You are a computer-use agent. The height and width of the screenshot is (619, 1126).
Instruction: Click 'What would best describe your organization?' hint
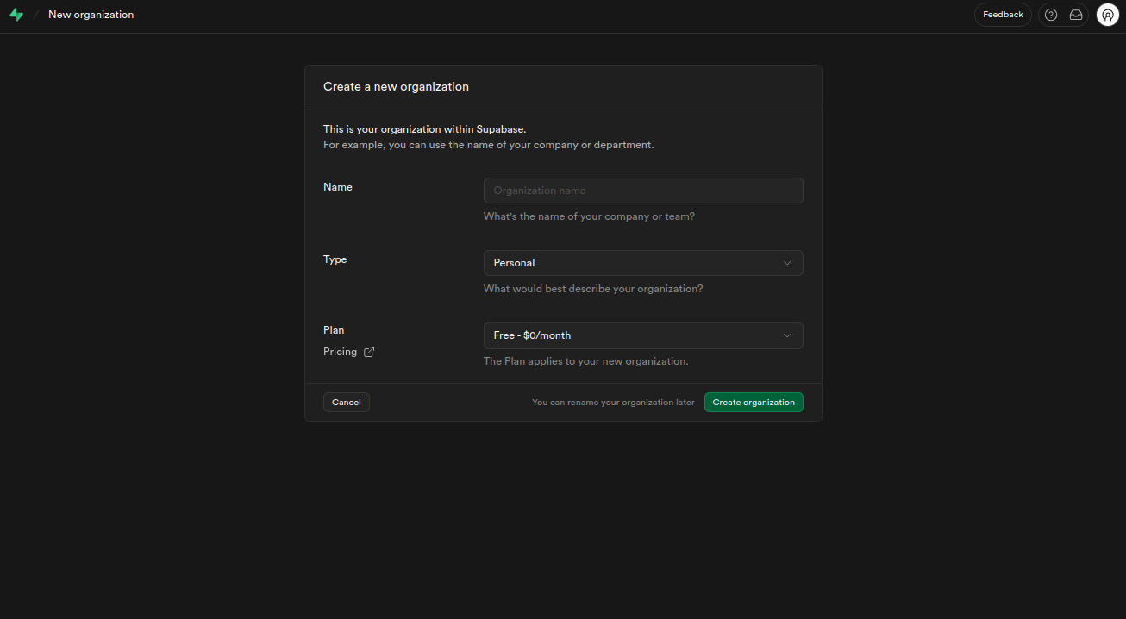click(x=593, y=289)
